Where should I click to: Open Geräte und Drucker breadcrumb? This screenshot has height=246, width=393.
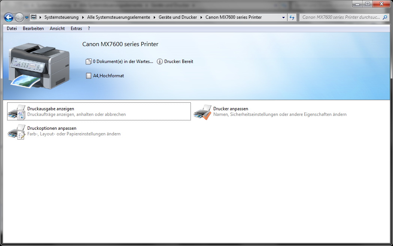tap(178, 17)
